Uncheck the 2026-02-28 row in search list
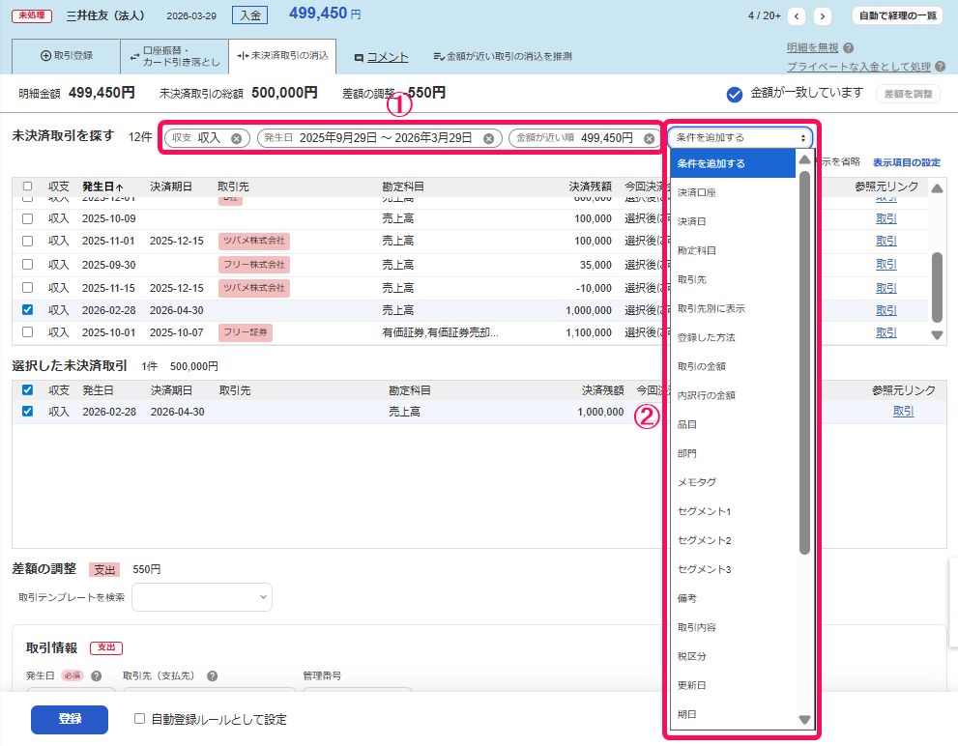Screen dimensions: 958x746 27,310
